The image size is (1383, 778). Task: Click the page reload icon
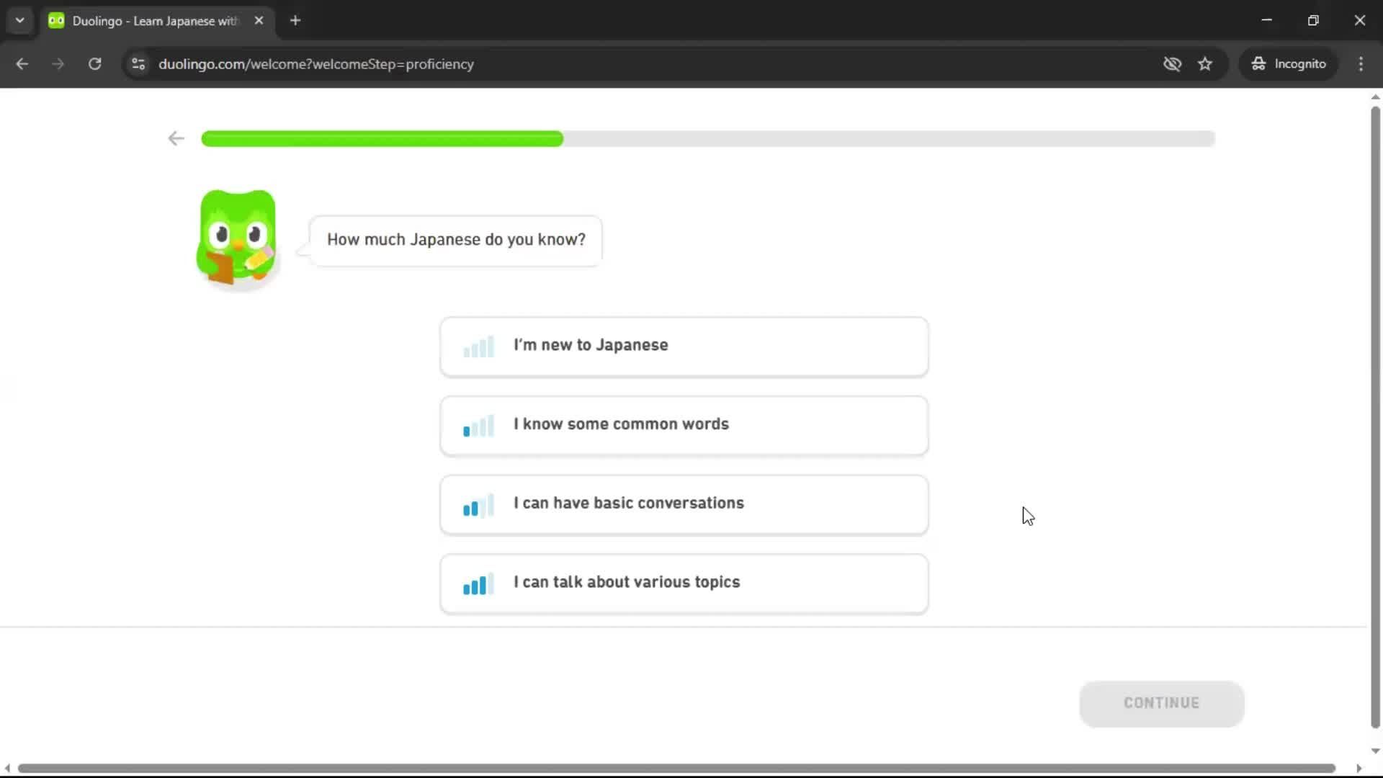click(x=94, y=63)
